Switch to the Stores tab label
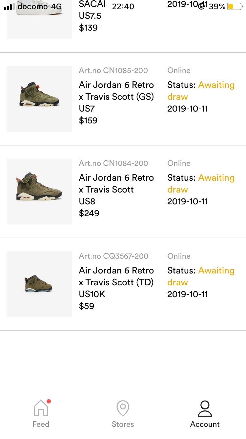 123,424
